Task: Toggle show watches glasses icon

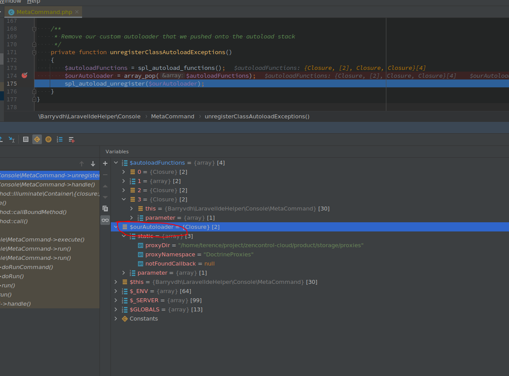Action: tap(105, 220)
